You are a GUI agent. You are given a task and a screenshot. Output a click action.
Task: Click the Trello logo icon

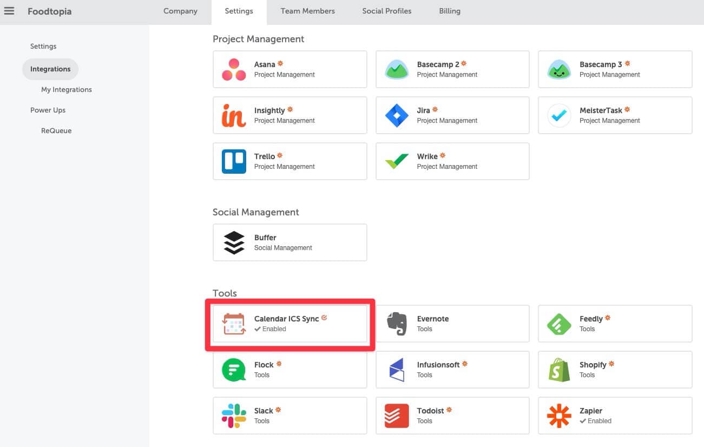coord(234,161)
